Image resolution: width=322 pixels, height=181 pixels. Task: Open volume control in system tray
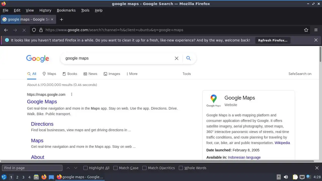[286, 177]
